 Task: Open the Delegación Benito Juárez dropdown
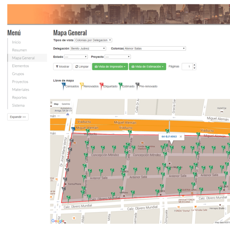88,49
